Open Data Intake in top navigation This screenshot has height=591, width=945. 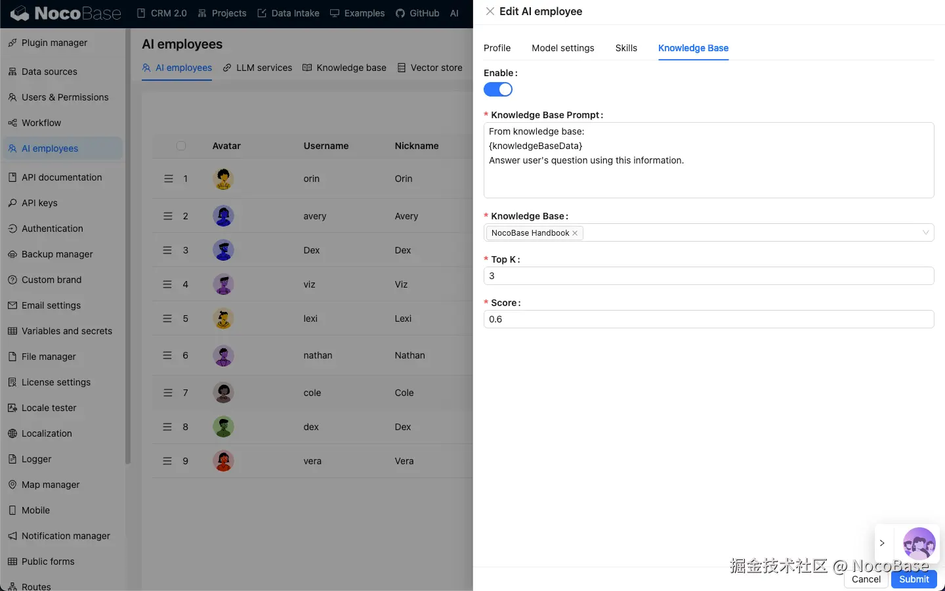[288, 13]
